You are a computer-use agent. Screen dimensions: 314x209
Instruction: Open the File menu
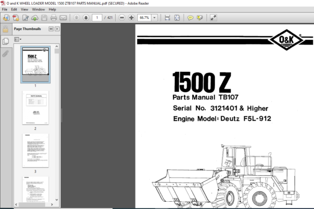click(x=4, y=9)
